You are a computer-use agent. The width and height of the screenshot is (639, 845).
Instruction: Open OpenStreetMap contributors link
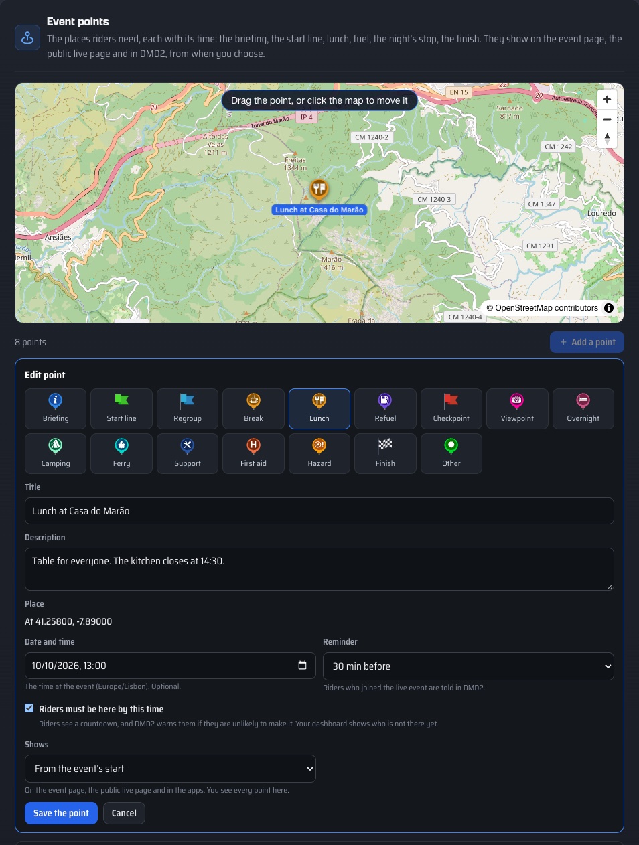tap(547, 308)
